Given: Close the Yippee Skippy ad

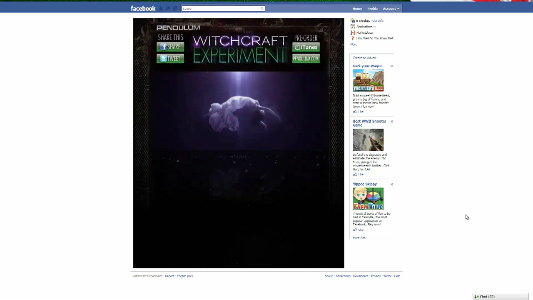Looking at the screenshot, I should pos(392,184).
